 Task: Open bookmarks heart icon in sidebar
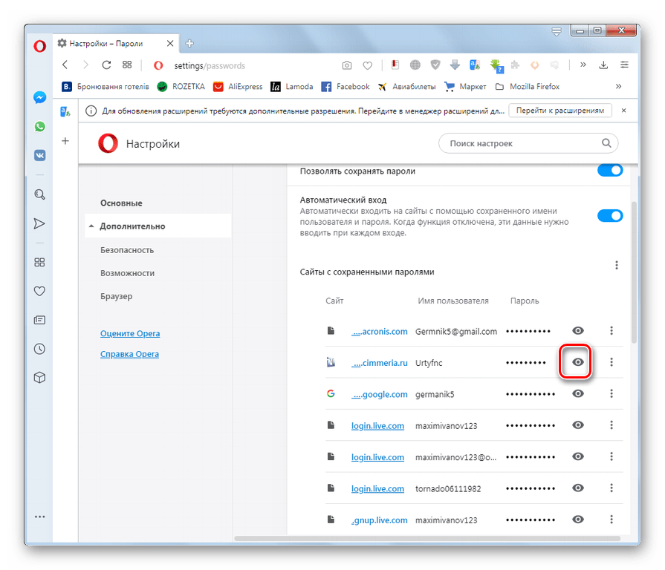[39, 291]
